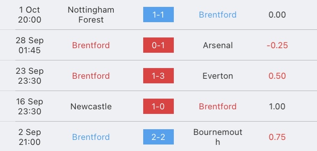This screenshot has height=151, width=317.
Task: Select the 1.00 handicap value
Action: tap(277, 106)
